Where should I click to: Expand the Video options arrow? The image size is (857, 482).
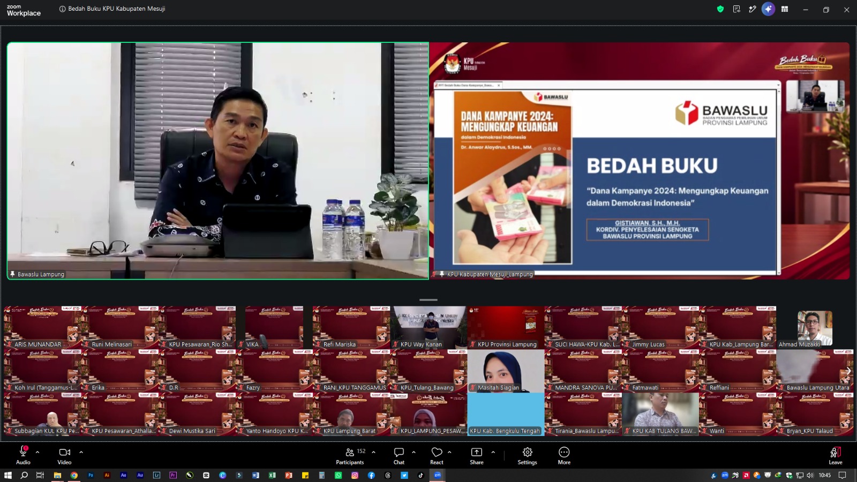[81, 452]
